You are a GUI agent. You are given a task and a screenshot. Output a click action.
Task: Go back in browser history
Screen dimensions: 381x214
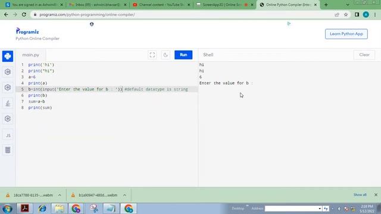click(x=6, y=14)
